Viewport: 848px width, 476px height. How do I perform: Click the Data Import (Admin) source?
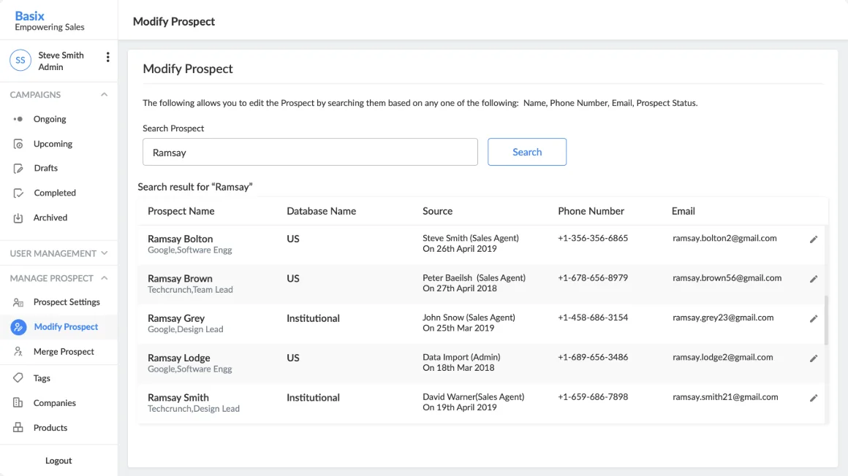461,357
